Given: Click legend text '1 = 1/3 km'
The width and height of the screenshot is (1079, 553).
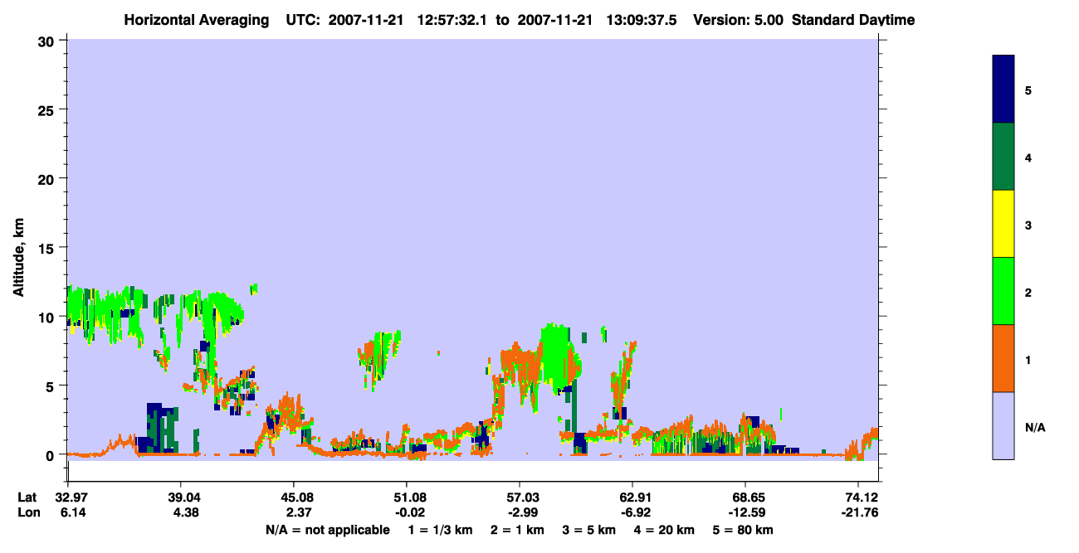Looking at the screenshot, I should [x=440, y=530].
